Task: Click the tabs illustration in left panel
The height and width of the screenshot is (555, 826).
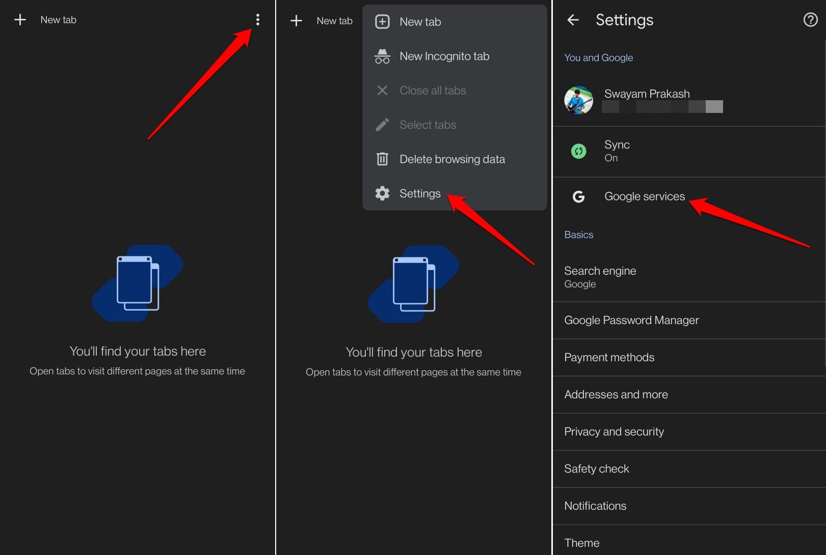Action: click(x=138, y=283)
